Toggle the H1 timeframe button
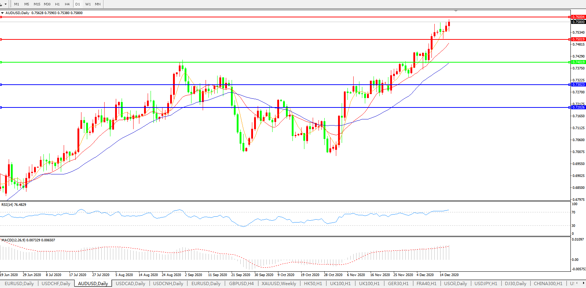 coord(57,4)
